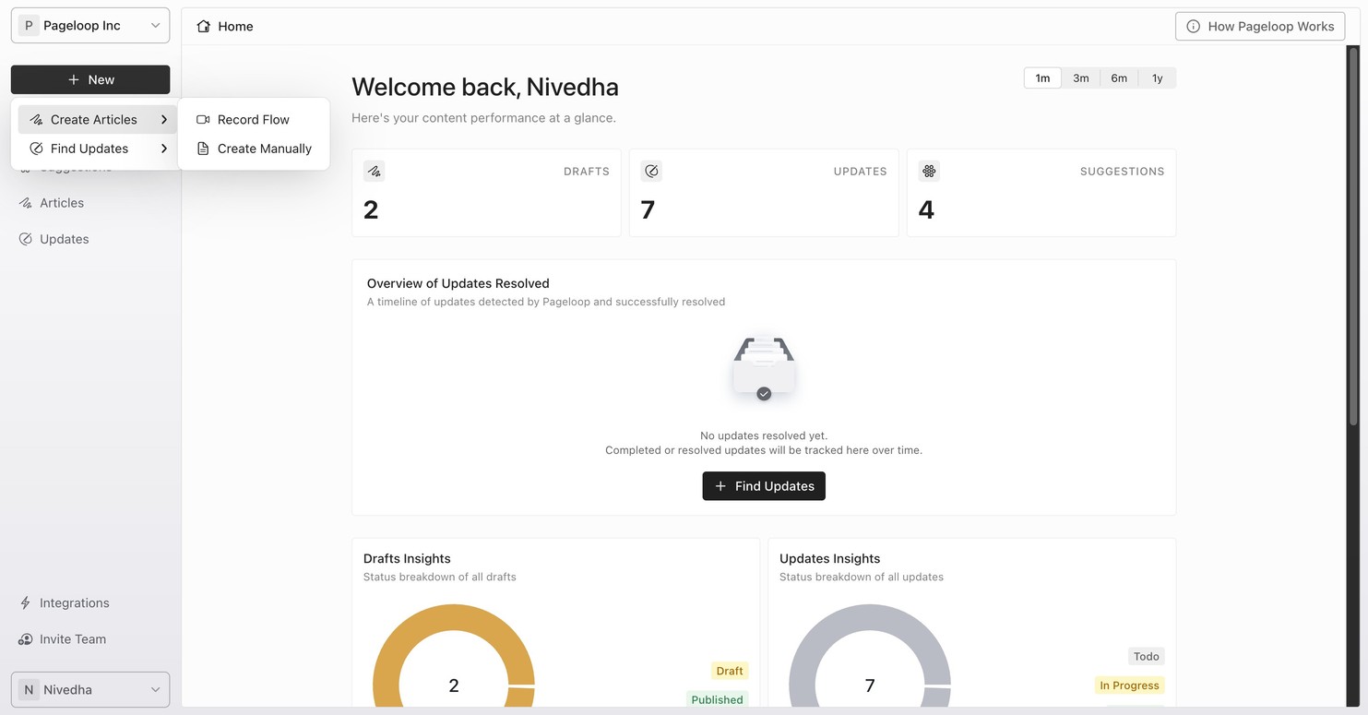Viewport: 1368px width, 715px height.
Task: Click the Updates Insights donut chart
Action: [870, 657]
